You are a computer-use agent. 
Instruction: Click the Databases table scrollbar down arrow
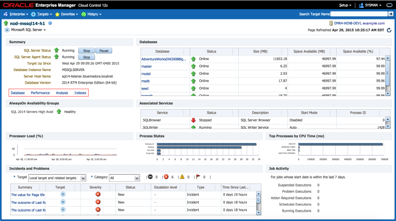pos(388,94)
